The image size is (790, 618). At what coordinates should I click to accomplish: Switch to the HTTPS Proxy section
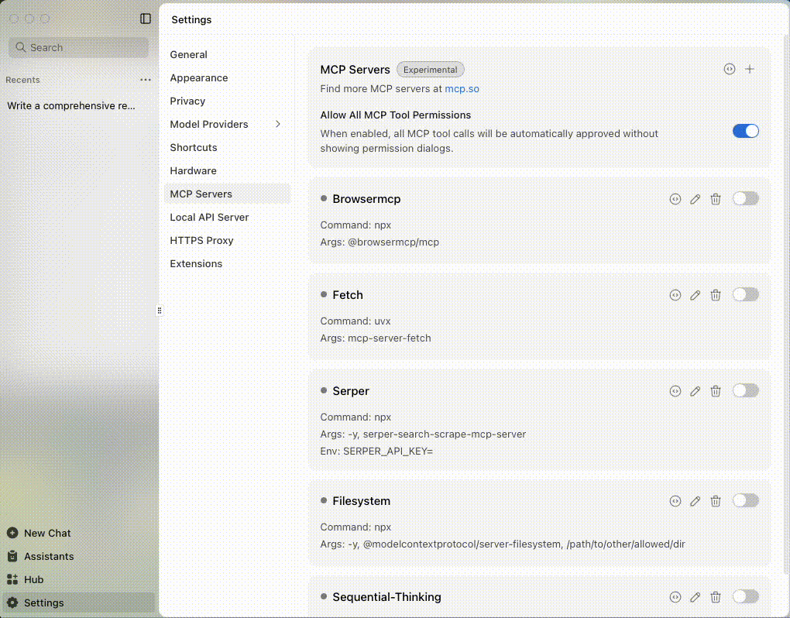[201, 240]
